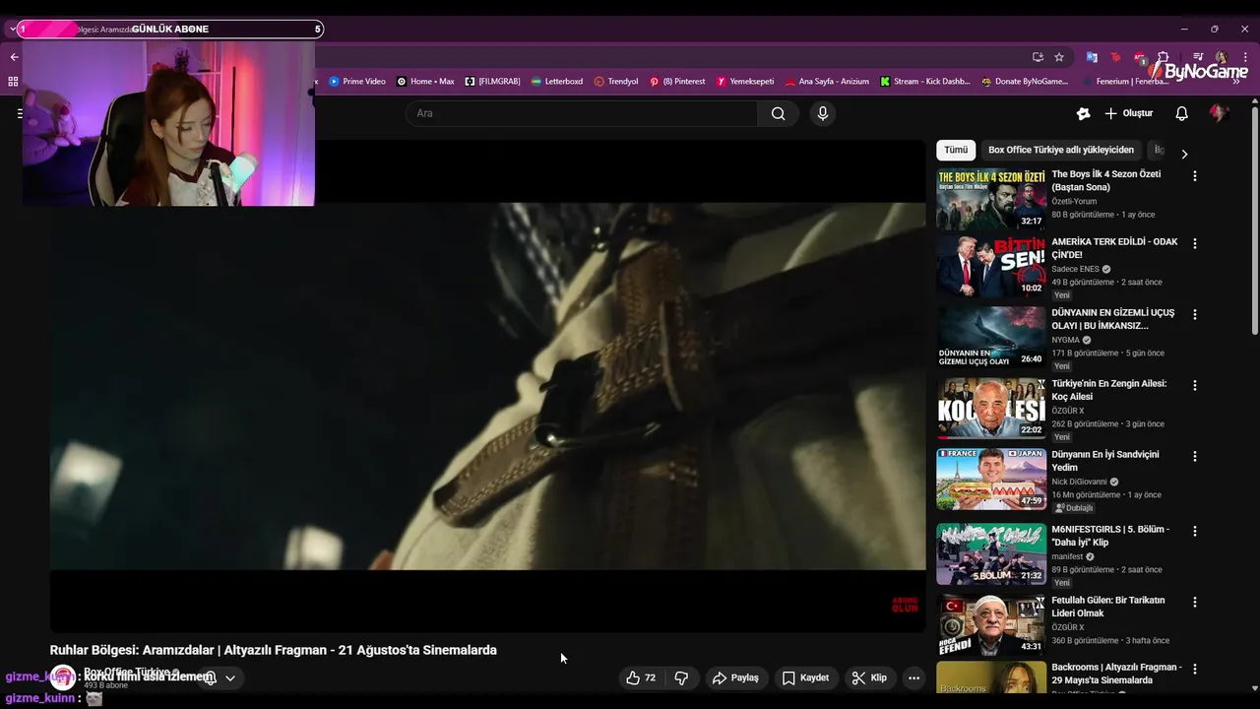Select the Tümü filter chip

(956, 150)
